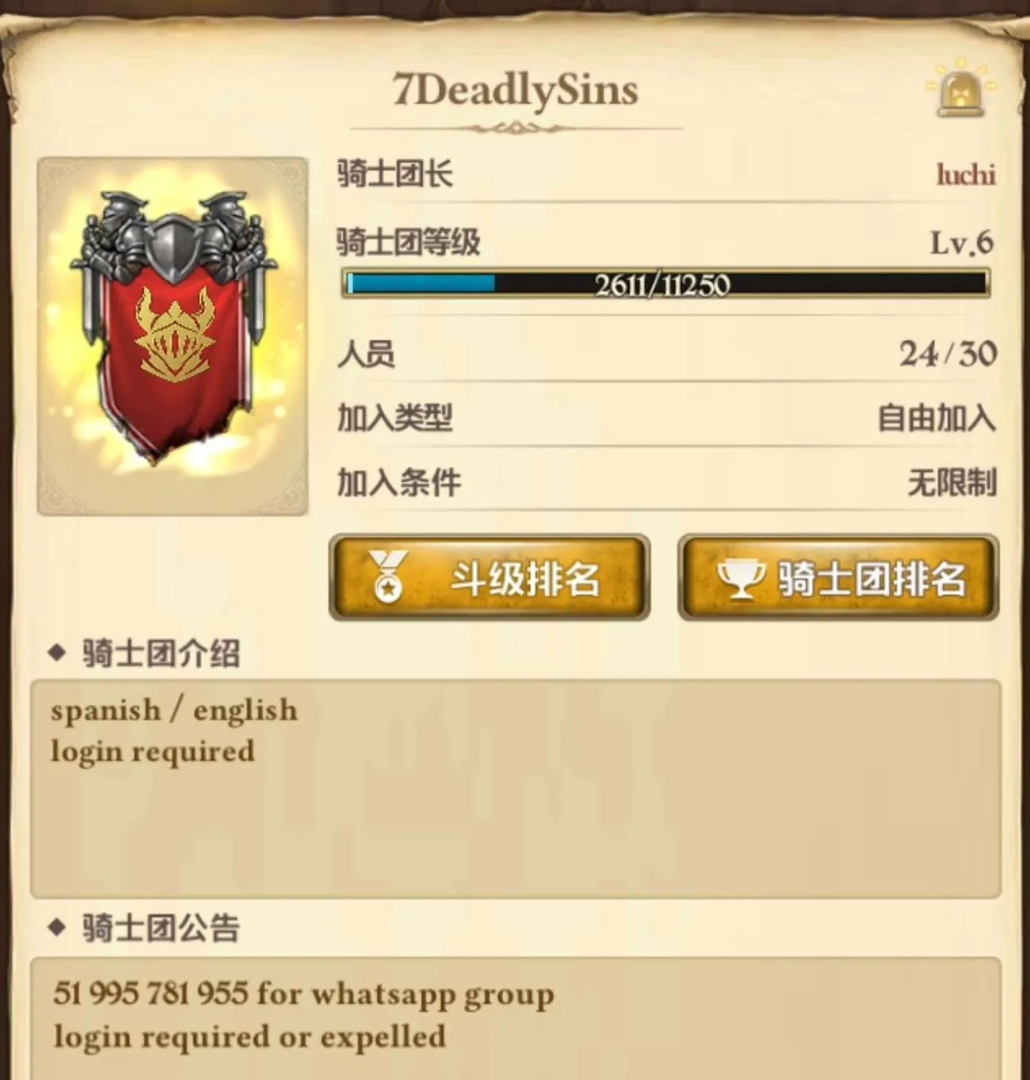Click the diamond bullet beside 骑士团公告

56,927
